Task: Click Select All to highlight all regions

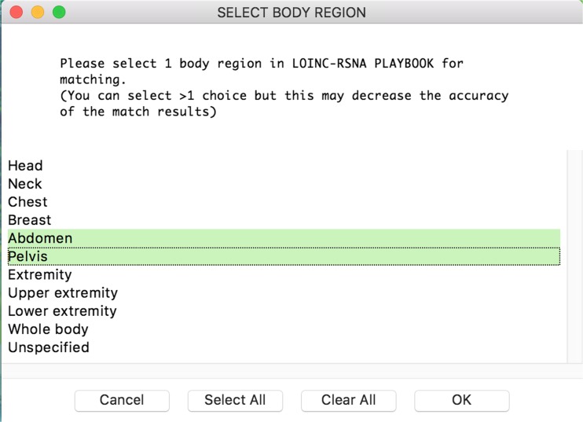Action: pyautogui.click(x=236, y=401)
